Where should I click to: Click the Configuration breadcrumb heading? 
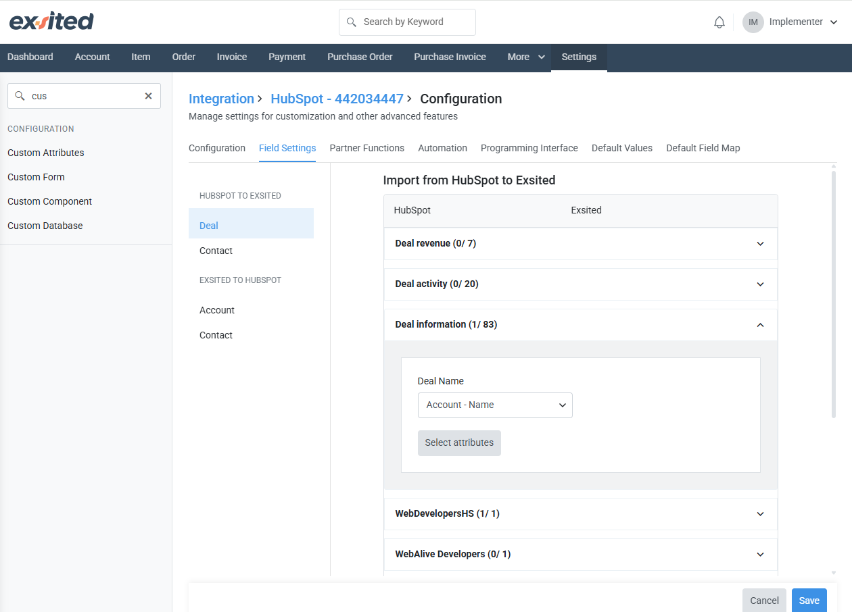point(461,99)
